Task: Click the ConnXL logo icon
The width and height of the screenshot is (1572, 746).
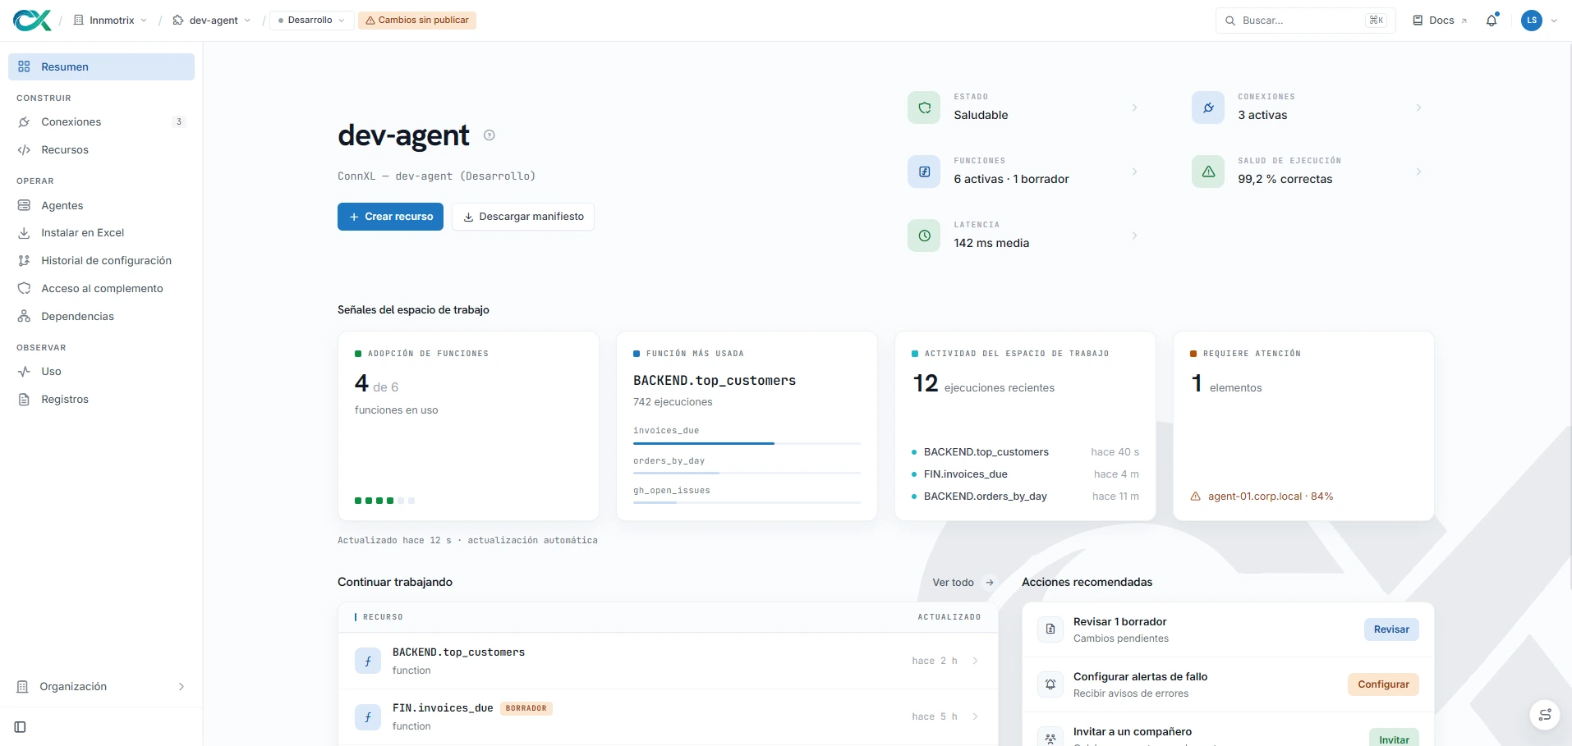Action: [32, 21]
